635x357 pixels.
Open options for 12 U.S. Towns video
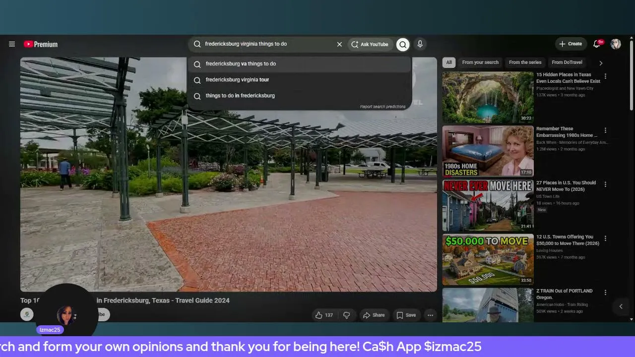[x=605, y=238]
